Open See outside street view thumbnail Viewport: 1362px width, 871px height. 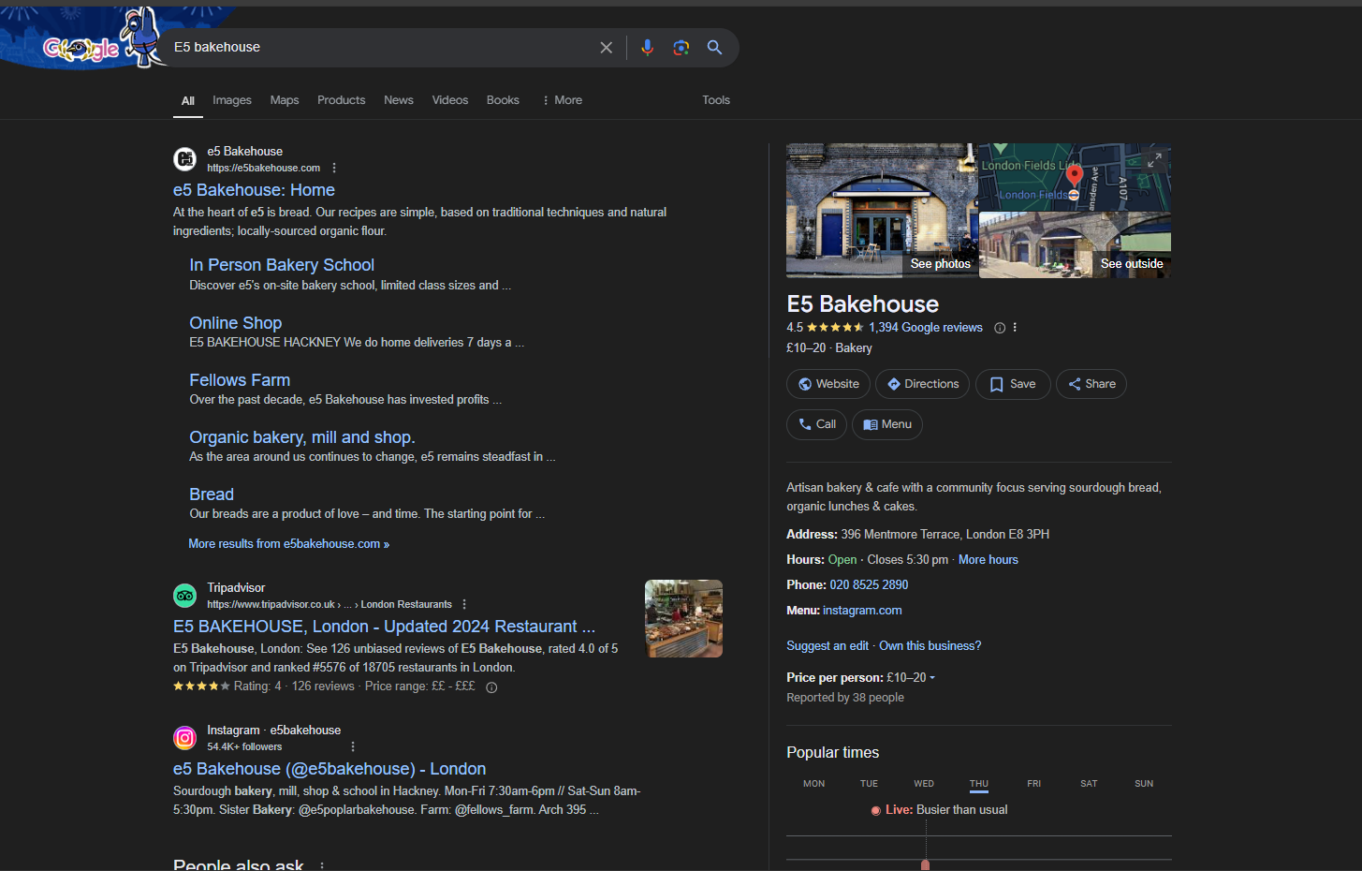(x=1076, y=245)
